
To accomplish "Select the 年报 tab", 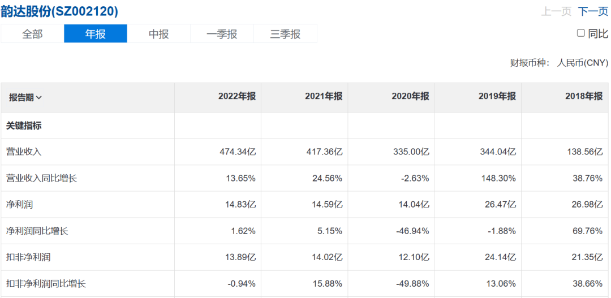I will (x=96, y=34).
